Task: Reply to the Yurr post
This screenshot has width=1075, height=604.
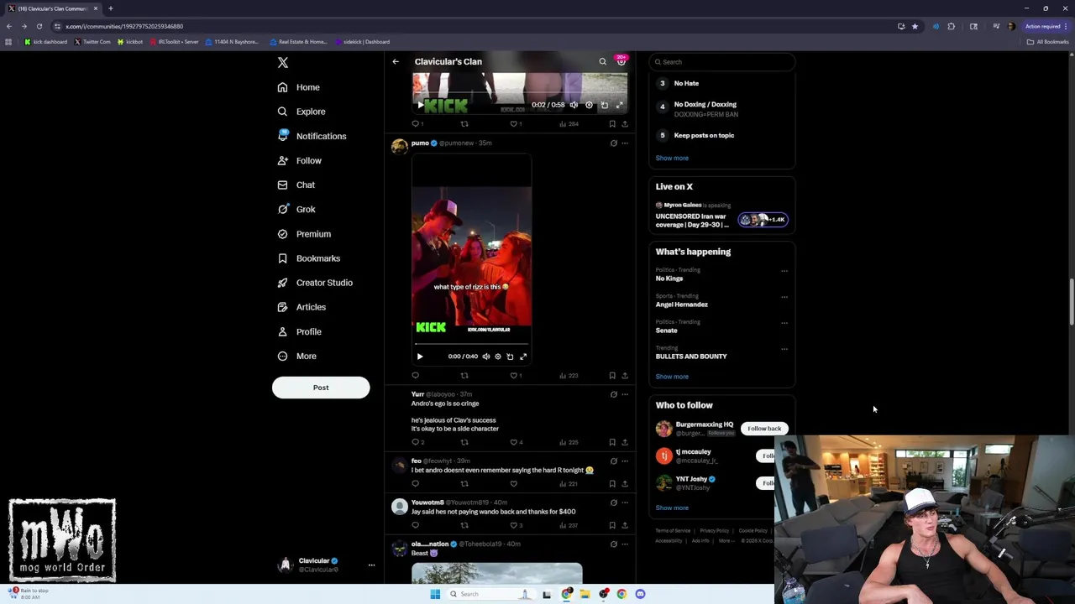Action: pos(417,442)
